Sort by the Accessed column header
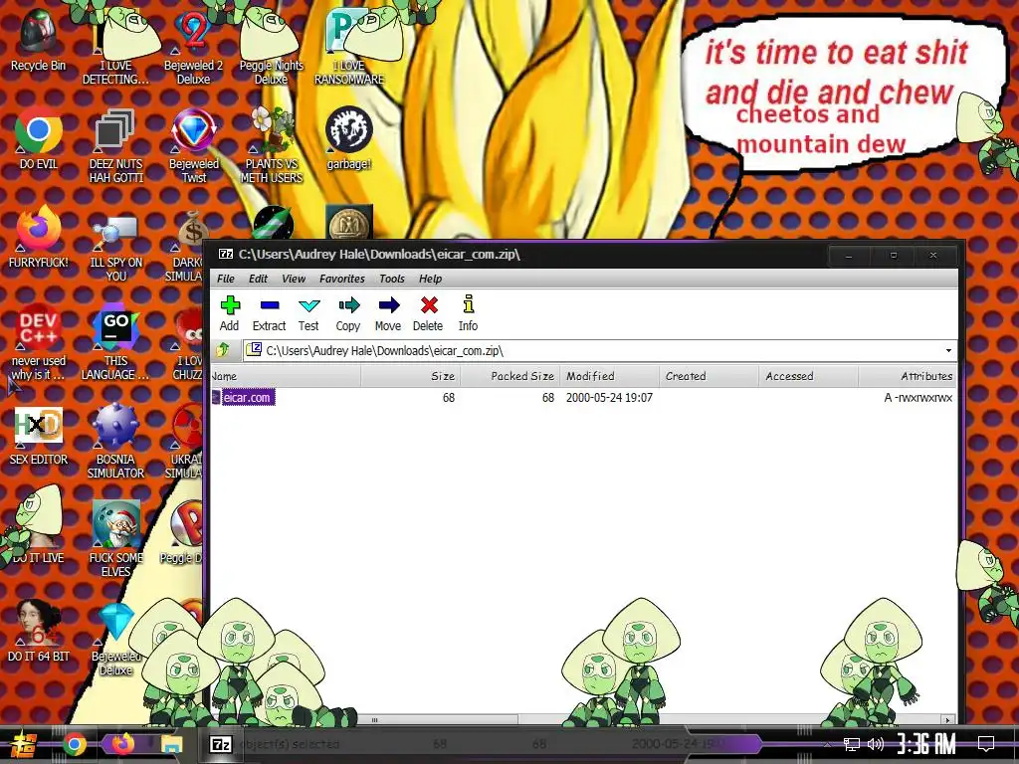 click(808, 376)
